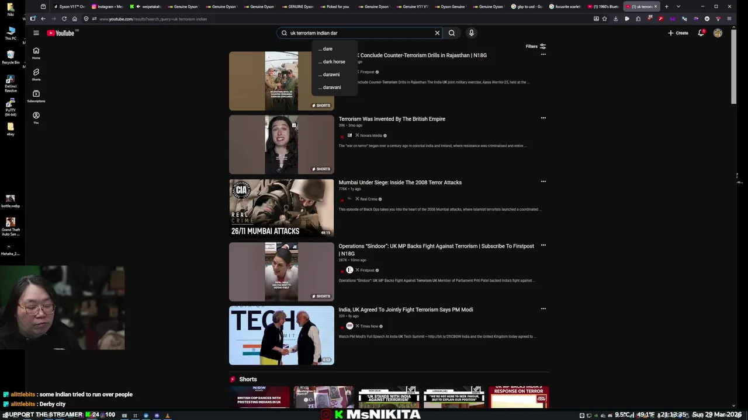Open 'UK stands with India' Shorts thumbnail
748x420 pixels.
click(x=389, y=397)
